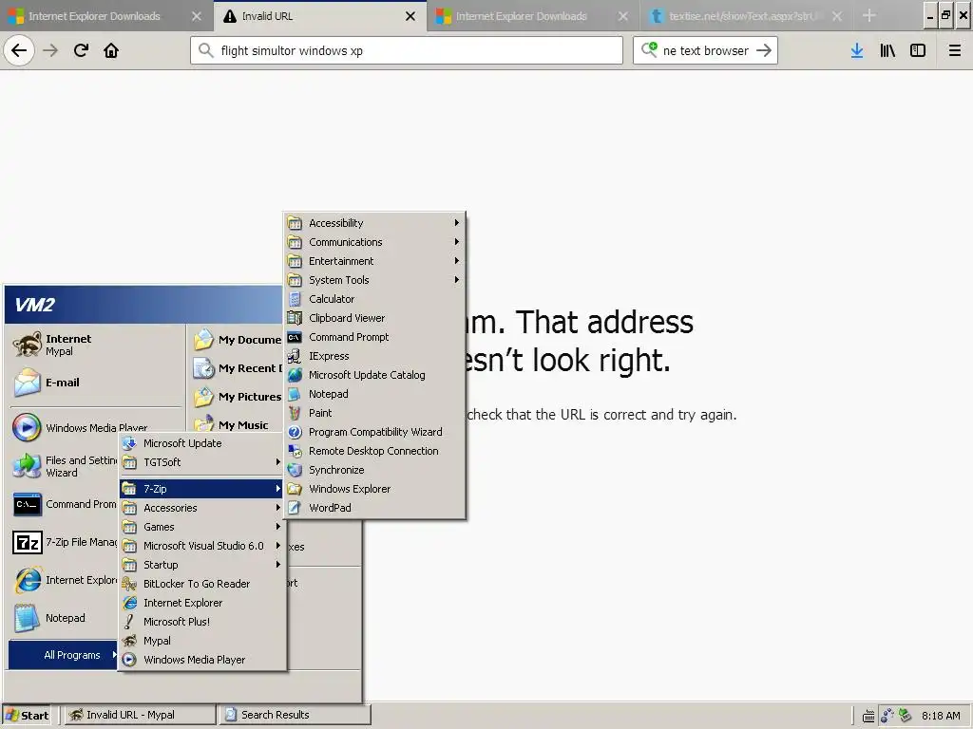The height and width of the screenshot is (729, 973).
Task: Click the address bar with flight simultor text
Action: (407, 50)
